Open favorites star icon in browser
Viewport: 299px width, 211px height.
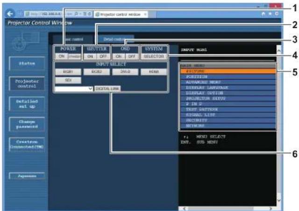coord(270,14)
